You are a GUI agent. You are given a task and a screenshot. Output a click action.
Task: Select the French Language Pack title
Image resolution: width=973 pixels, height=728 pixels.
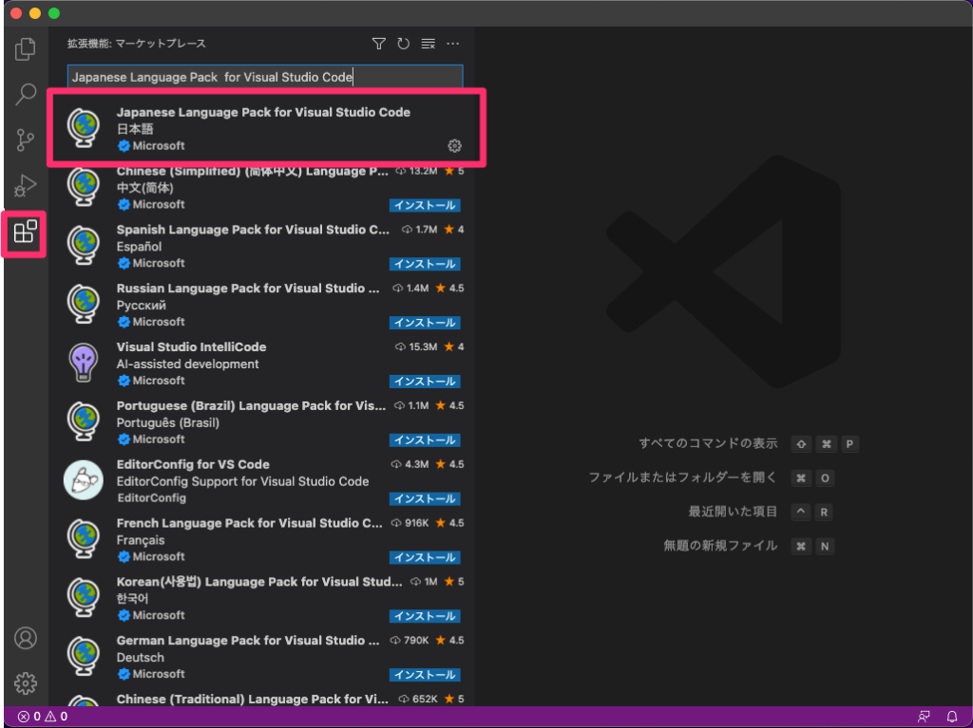[250, 523]
